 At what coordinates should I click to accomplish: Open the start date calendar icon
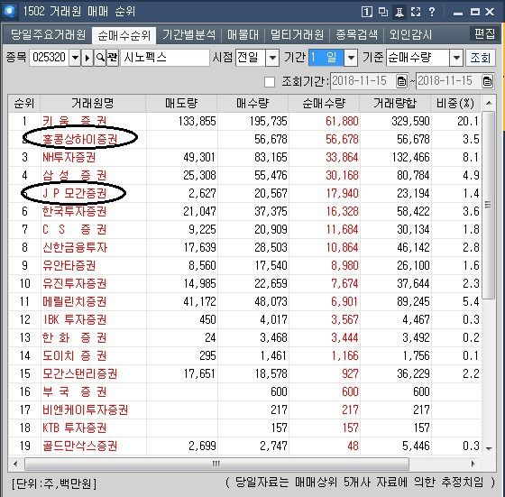tap(401, 81)
